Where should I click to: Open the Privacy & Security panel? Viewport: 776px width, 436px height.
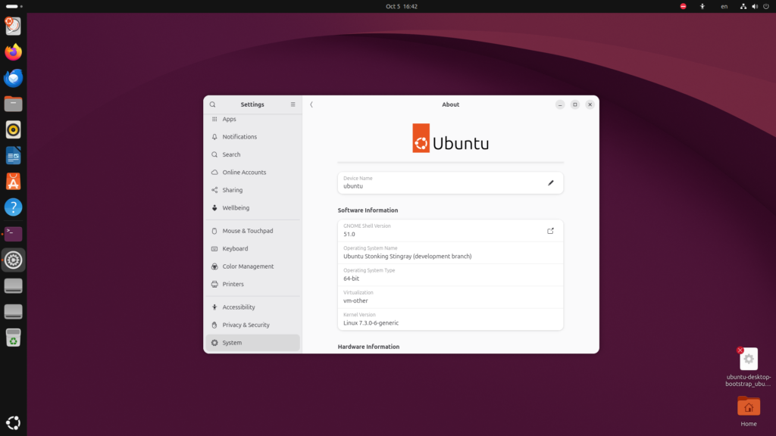point(252,325)
